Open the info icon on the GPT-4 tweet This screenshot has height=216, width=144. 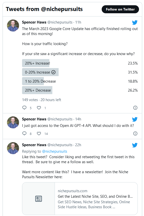coord(135,133)
